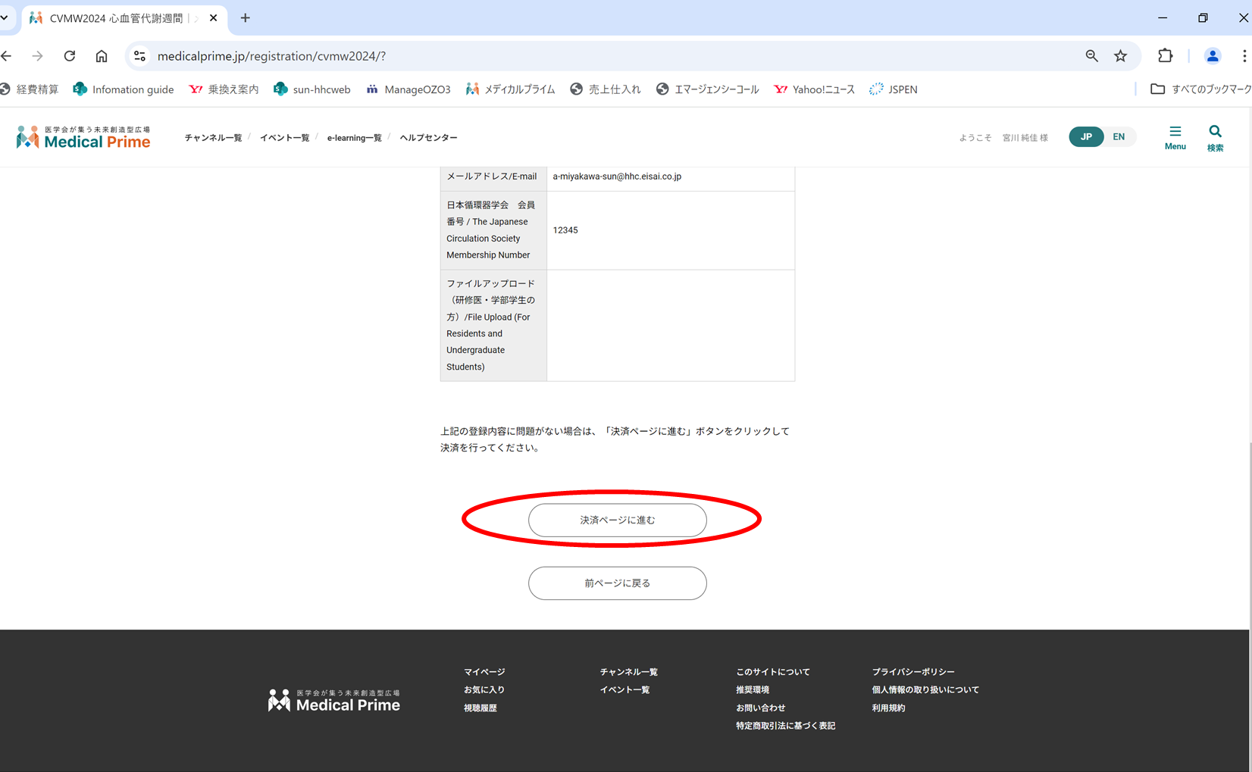
Task: Open Chrome's three-dot menu
Action: tap(1244, 56)
